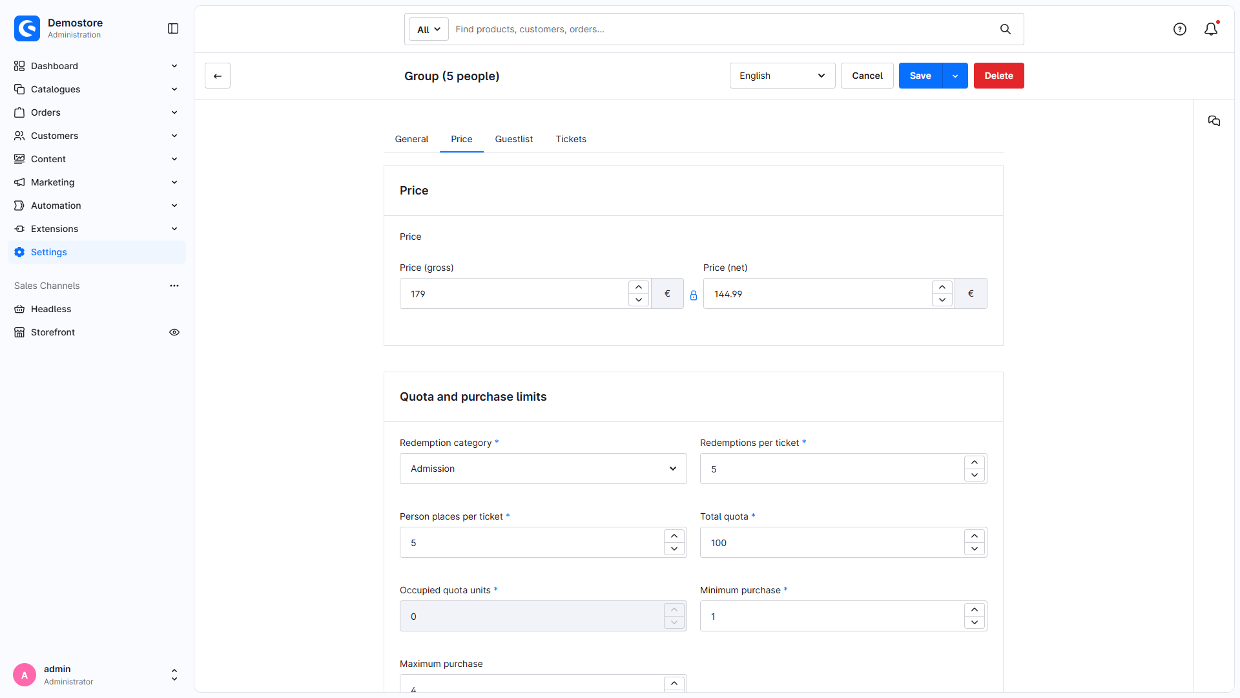Image resolution: width=1240 pixels, height=698 pixels.
Task: Toggle the price link lock icon
Action: (694, 295)
